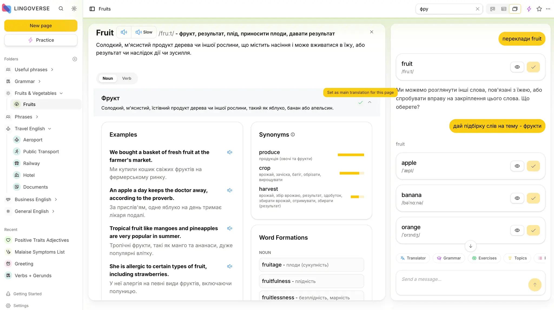Check the orange word card
The image size is (554, 310).
point(533,230)
